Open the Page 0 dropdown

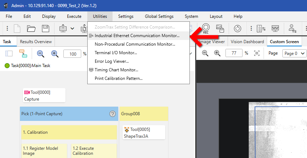coord(294,53)
